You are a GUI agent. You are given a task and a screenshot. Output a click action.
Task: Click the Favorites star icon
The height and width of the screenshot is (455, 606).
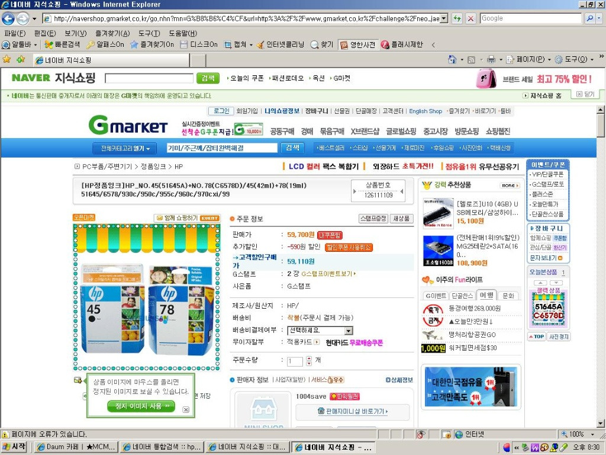click(x=7, y=59)
